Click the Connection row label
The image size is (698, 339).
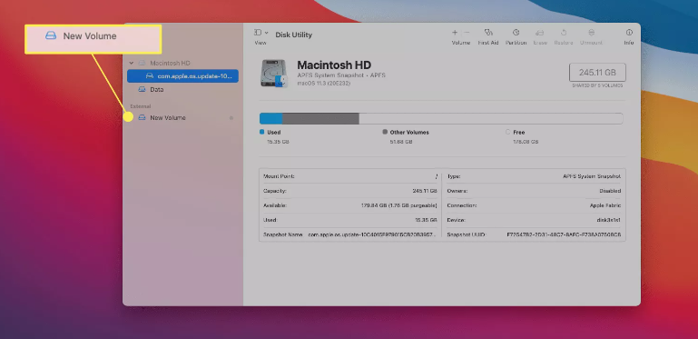point(462,205)
